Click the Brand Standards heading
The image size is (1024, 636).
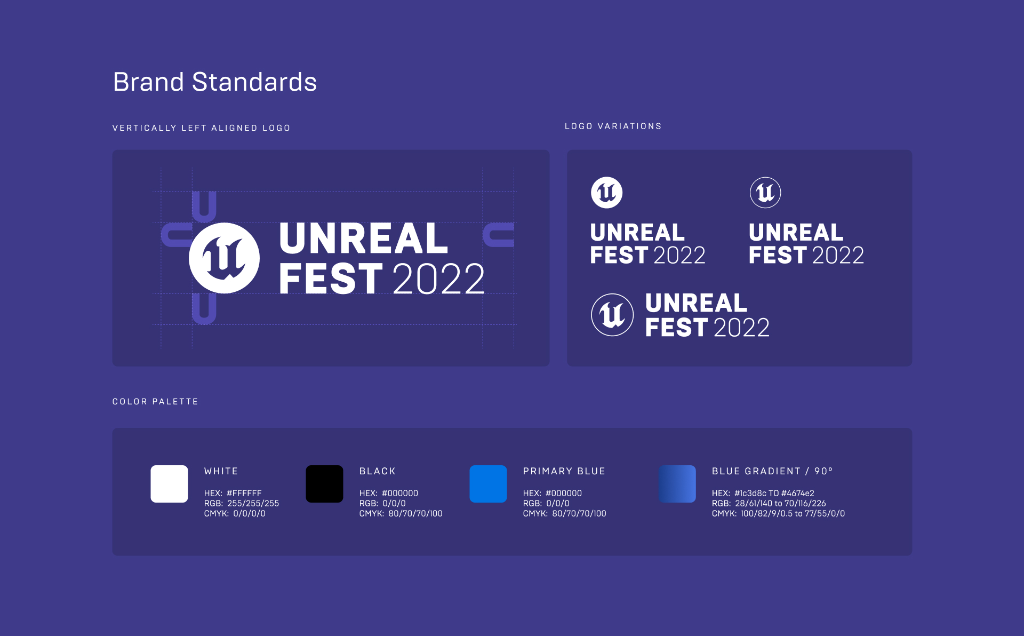[215, 82]
